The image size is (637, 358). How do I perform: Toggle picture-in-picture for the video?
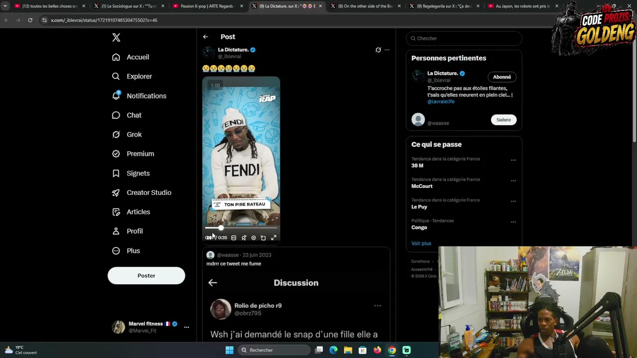tap(263, 238)
